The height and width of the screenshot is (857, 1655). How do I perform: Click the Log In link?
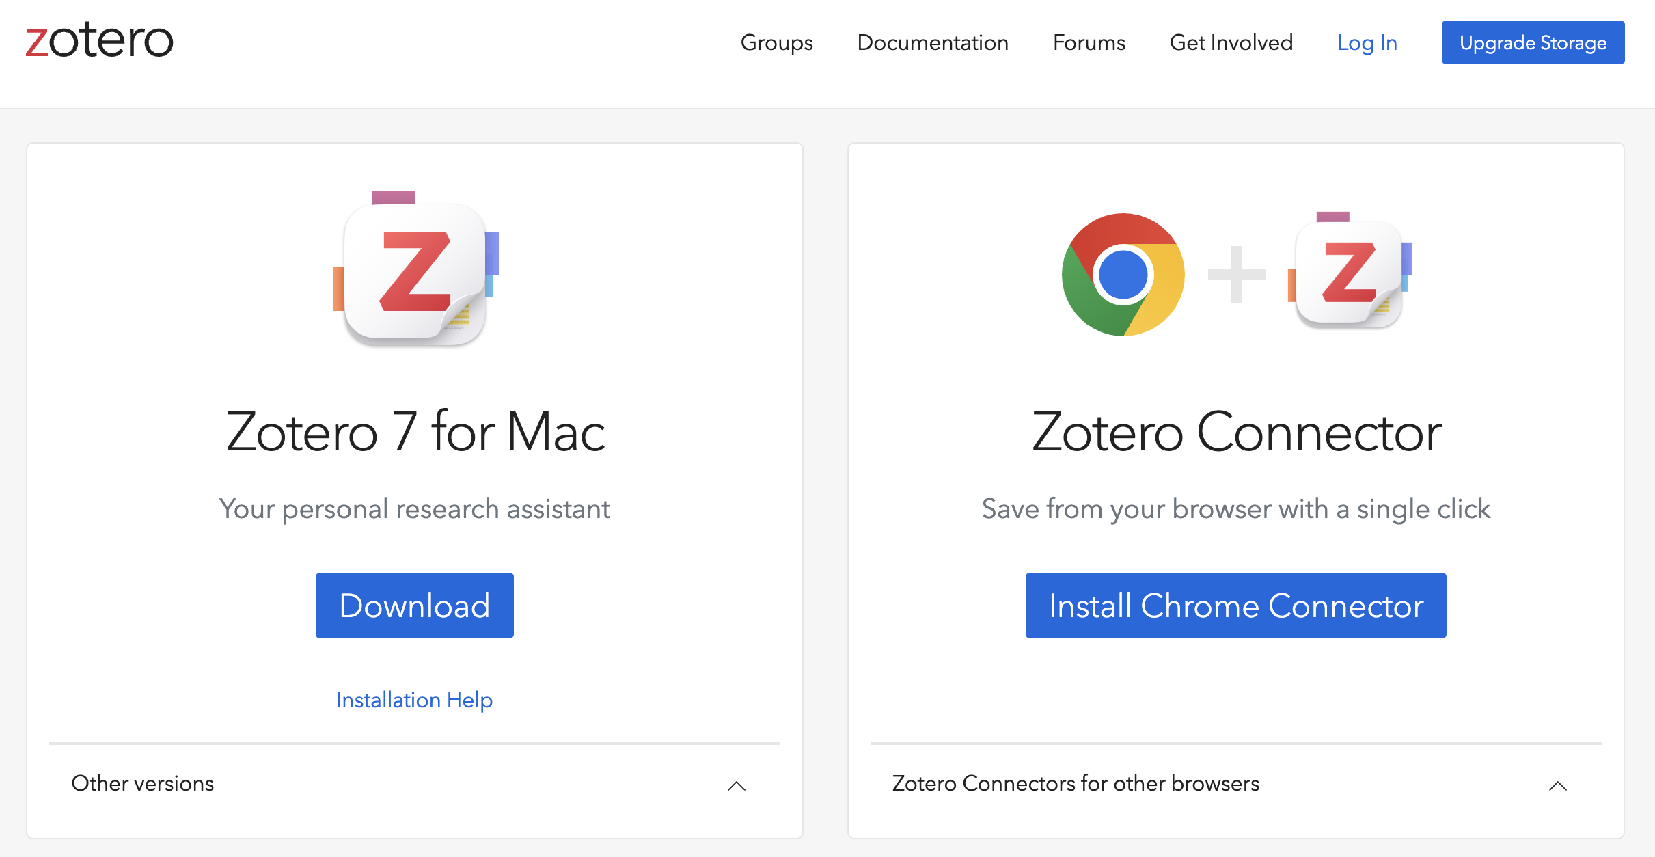[1367, 42]
